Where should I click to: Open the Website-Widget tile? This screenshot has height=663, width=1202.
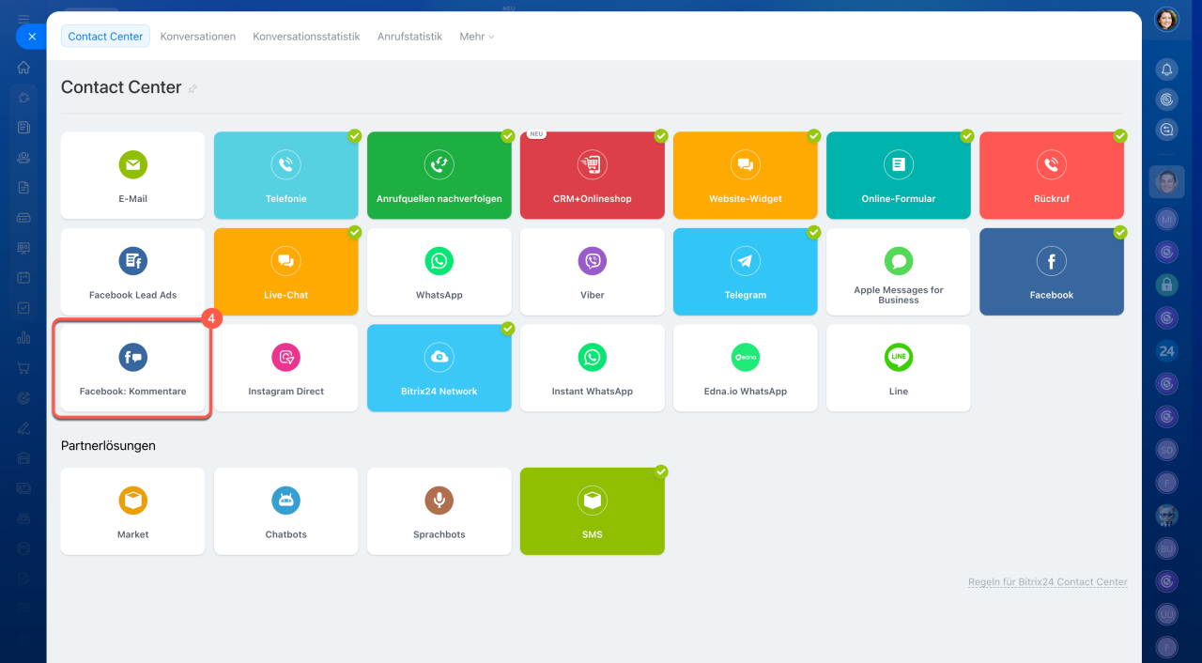click(746, 175)
